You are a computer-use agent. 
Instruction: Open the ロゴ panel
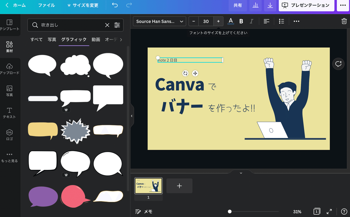[x=10, y=135]
